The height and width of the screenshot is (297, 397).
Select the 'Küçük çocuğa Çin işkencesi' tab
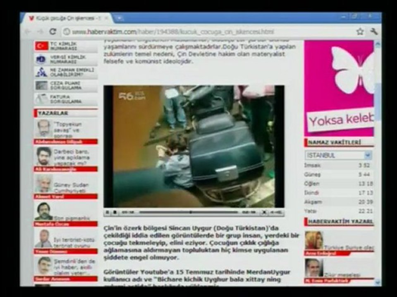pos(67,18)
